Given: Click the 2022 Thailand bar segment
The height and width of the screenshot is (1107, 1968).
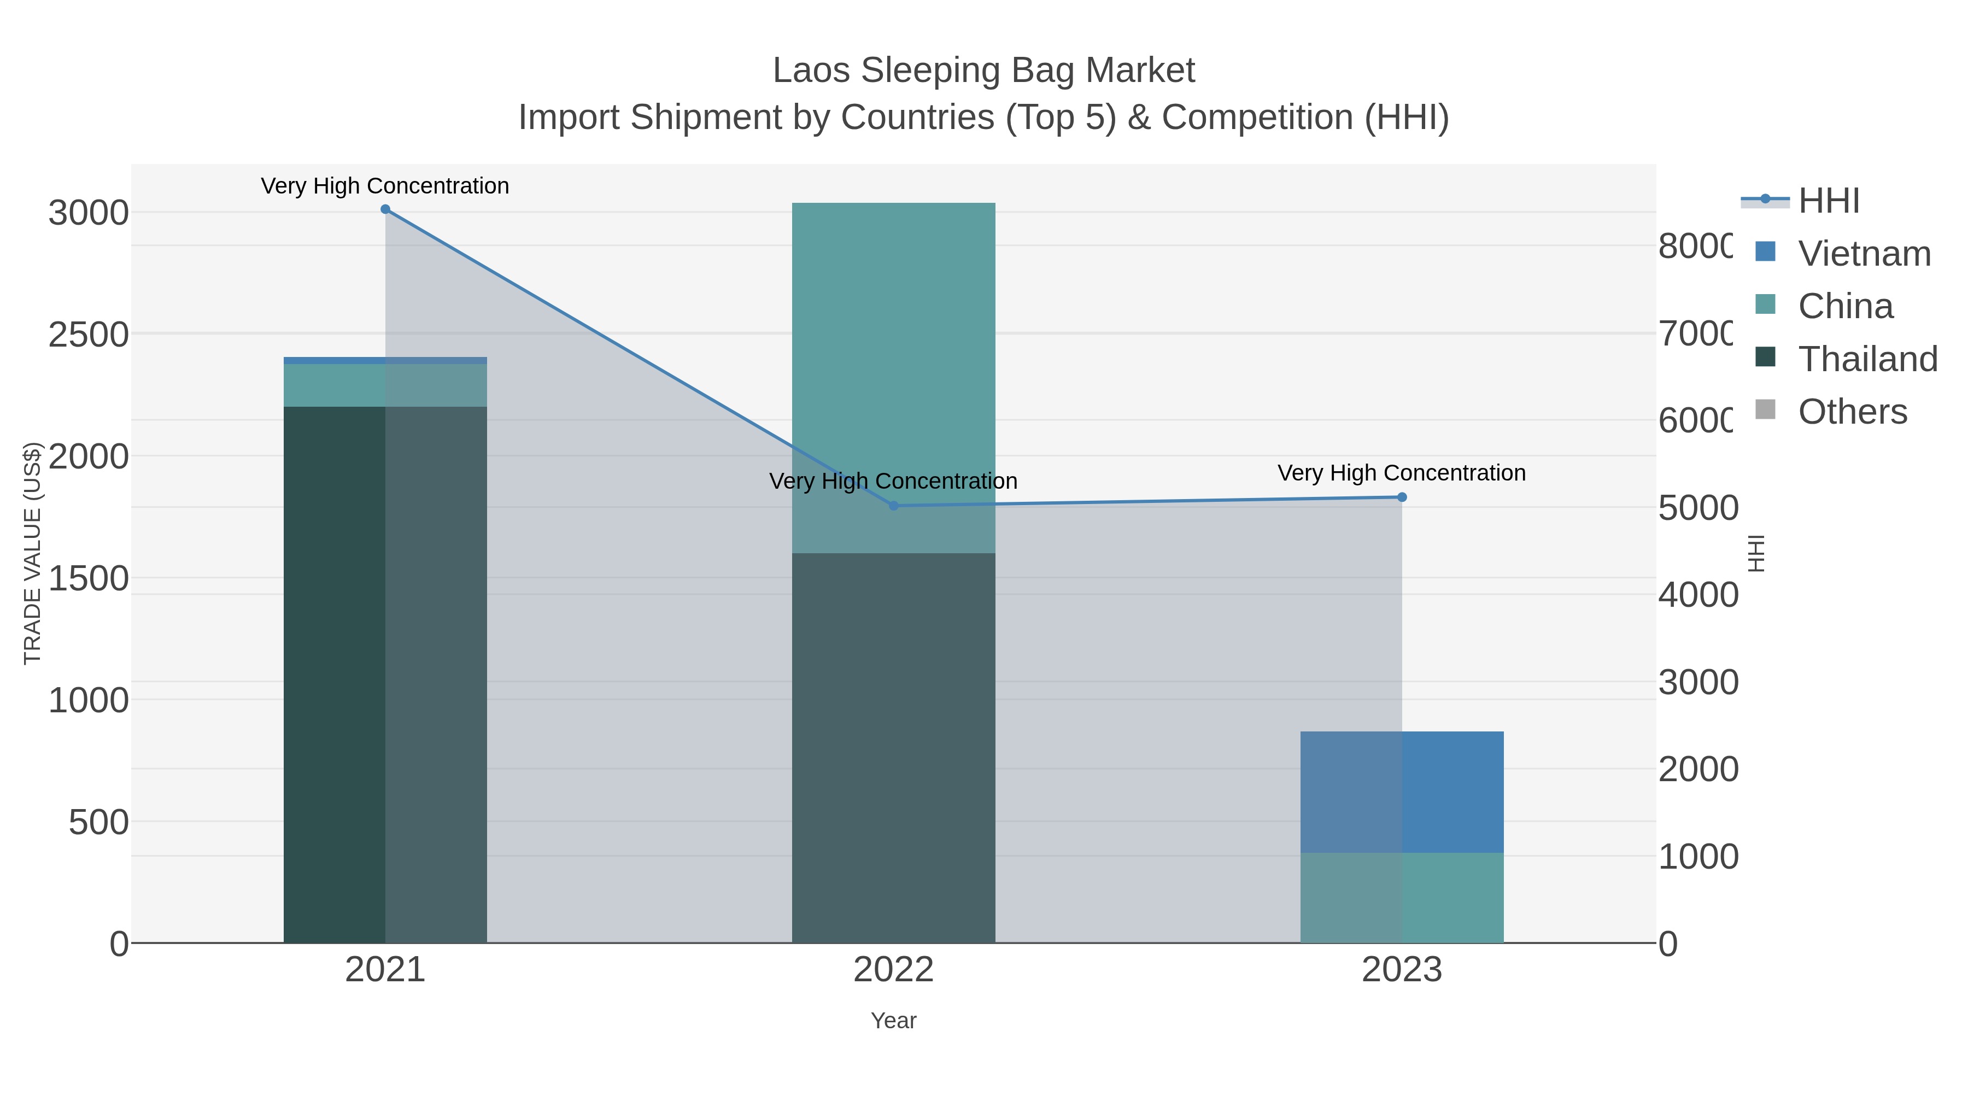Looking at the screenshot, I should (x=894, y=748).
